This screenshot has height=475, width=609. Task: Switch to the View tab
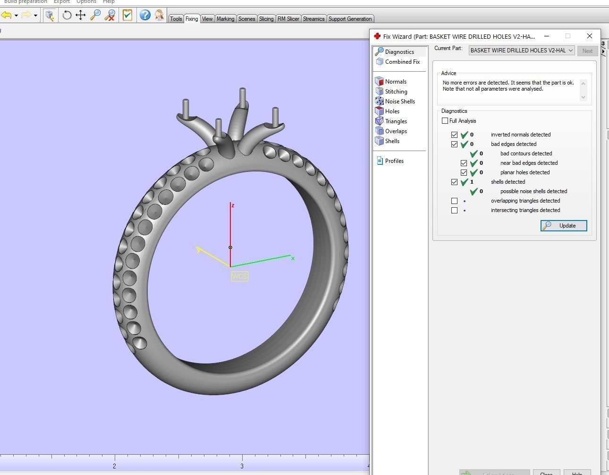pyautogui.click(x=207, y=19)
